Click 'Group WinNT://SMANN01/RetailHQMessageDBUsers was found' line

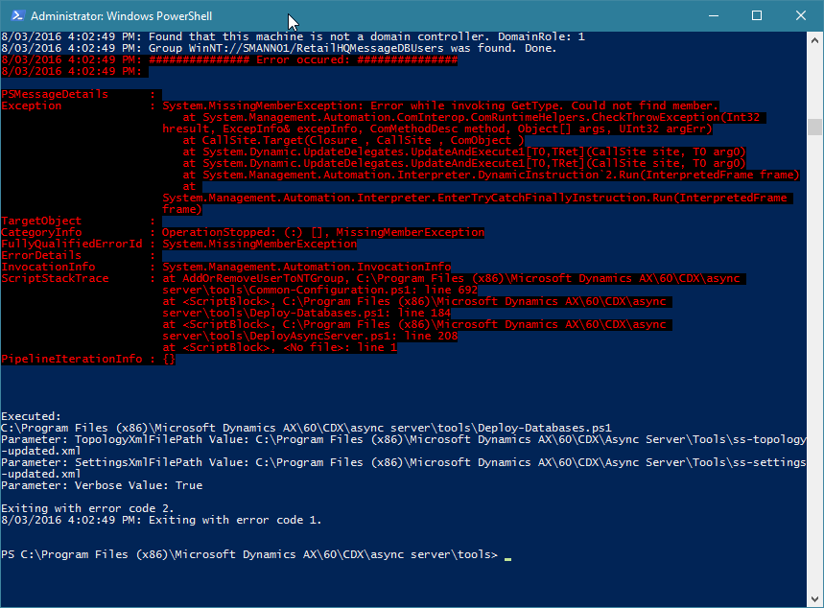tap(278, 48)
